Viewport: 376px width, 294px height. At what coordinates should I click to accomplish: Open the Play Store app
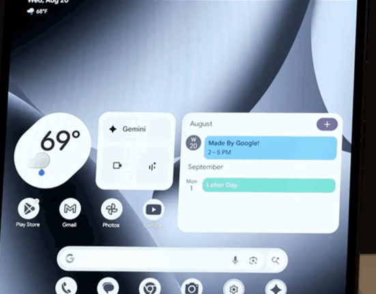[29, 209]
